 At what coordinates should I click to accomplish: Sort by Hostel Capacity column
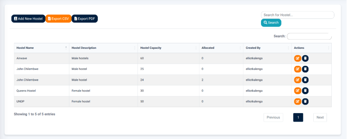click(x=169, y=48)
